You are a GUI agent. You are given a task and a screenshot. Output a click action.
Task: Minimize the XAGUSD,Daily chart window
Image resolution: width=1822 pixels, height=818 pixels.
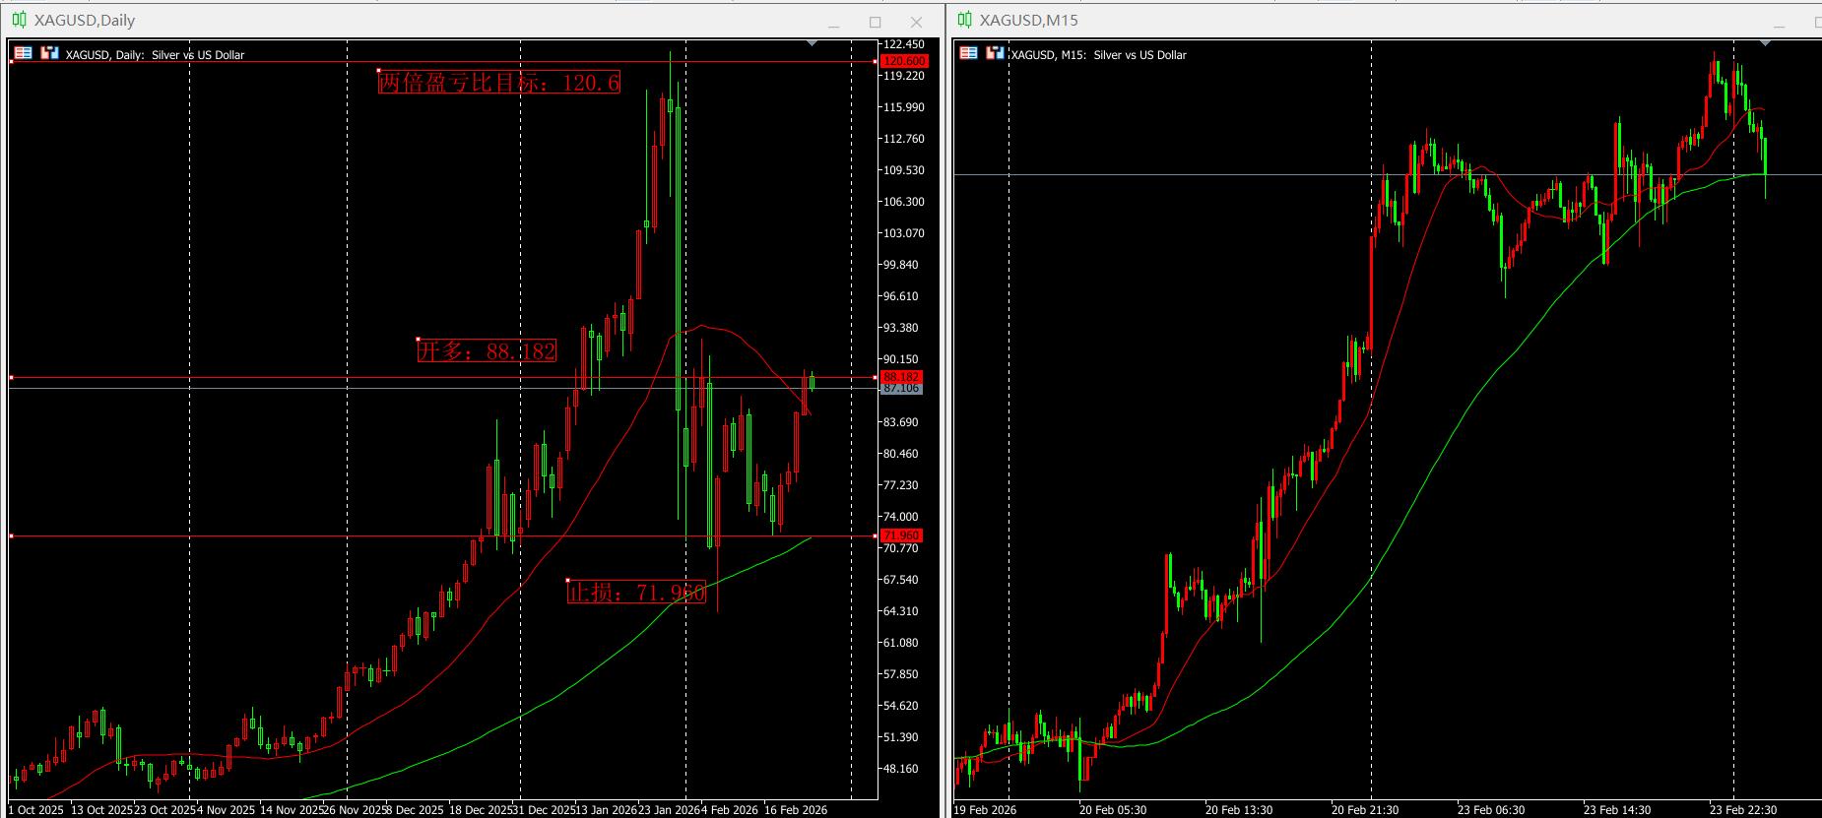[834, 22]
